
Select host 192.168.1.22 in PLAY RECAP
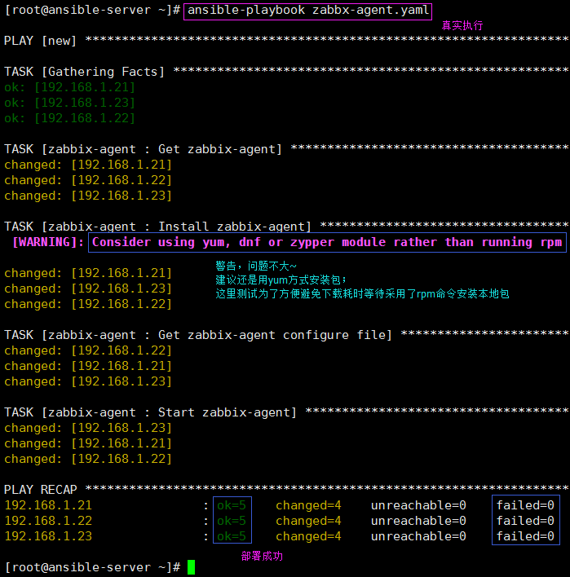point(48,521)
